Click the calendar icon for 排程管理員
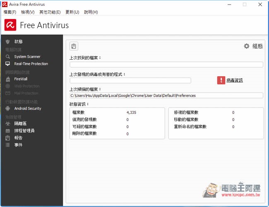This screenshot has height=207, width=269. (8, 131)
